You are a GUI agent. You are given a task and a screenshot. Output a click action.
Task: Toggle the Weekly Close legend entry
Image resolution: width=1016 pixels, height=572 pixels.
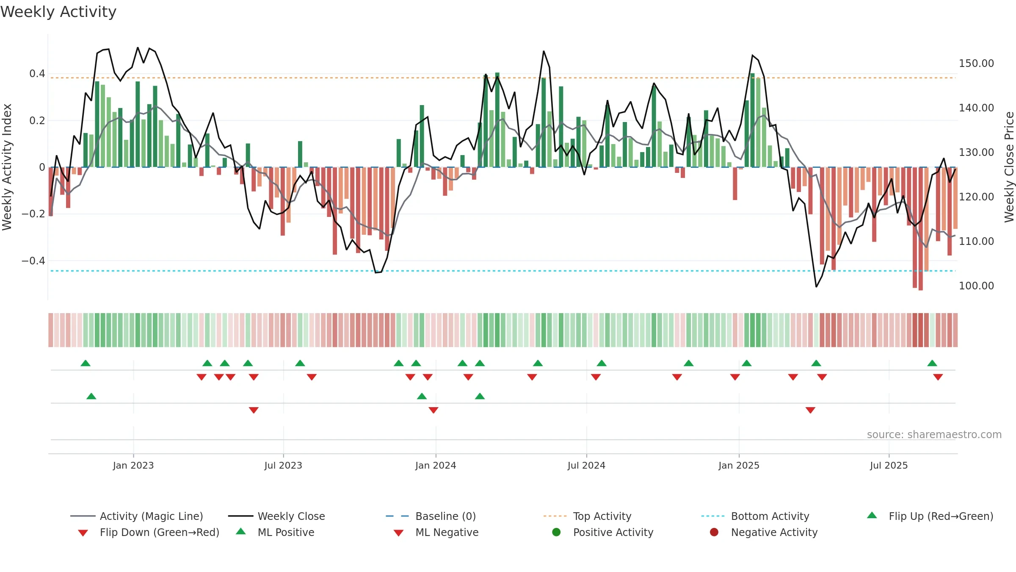[276, 516]
